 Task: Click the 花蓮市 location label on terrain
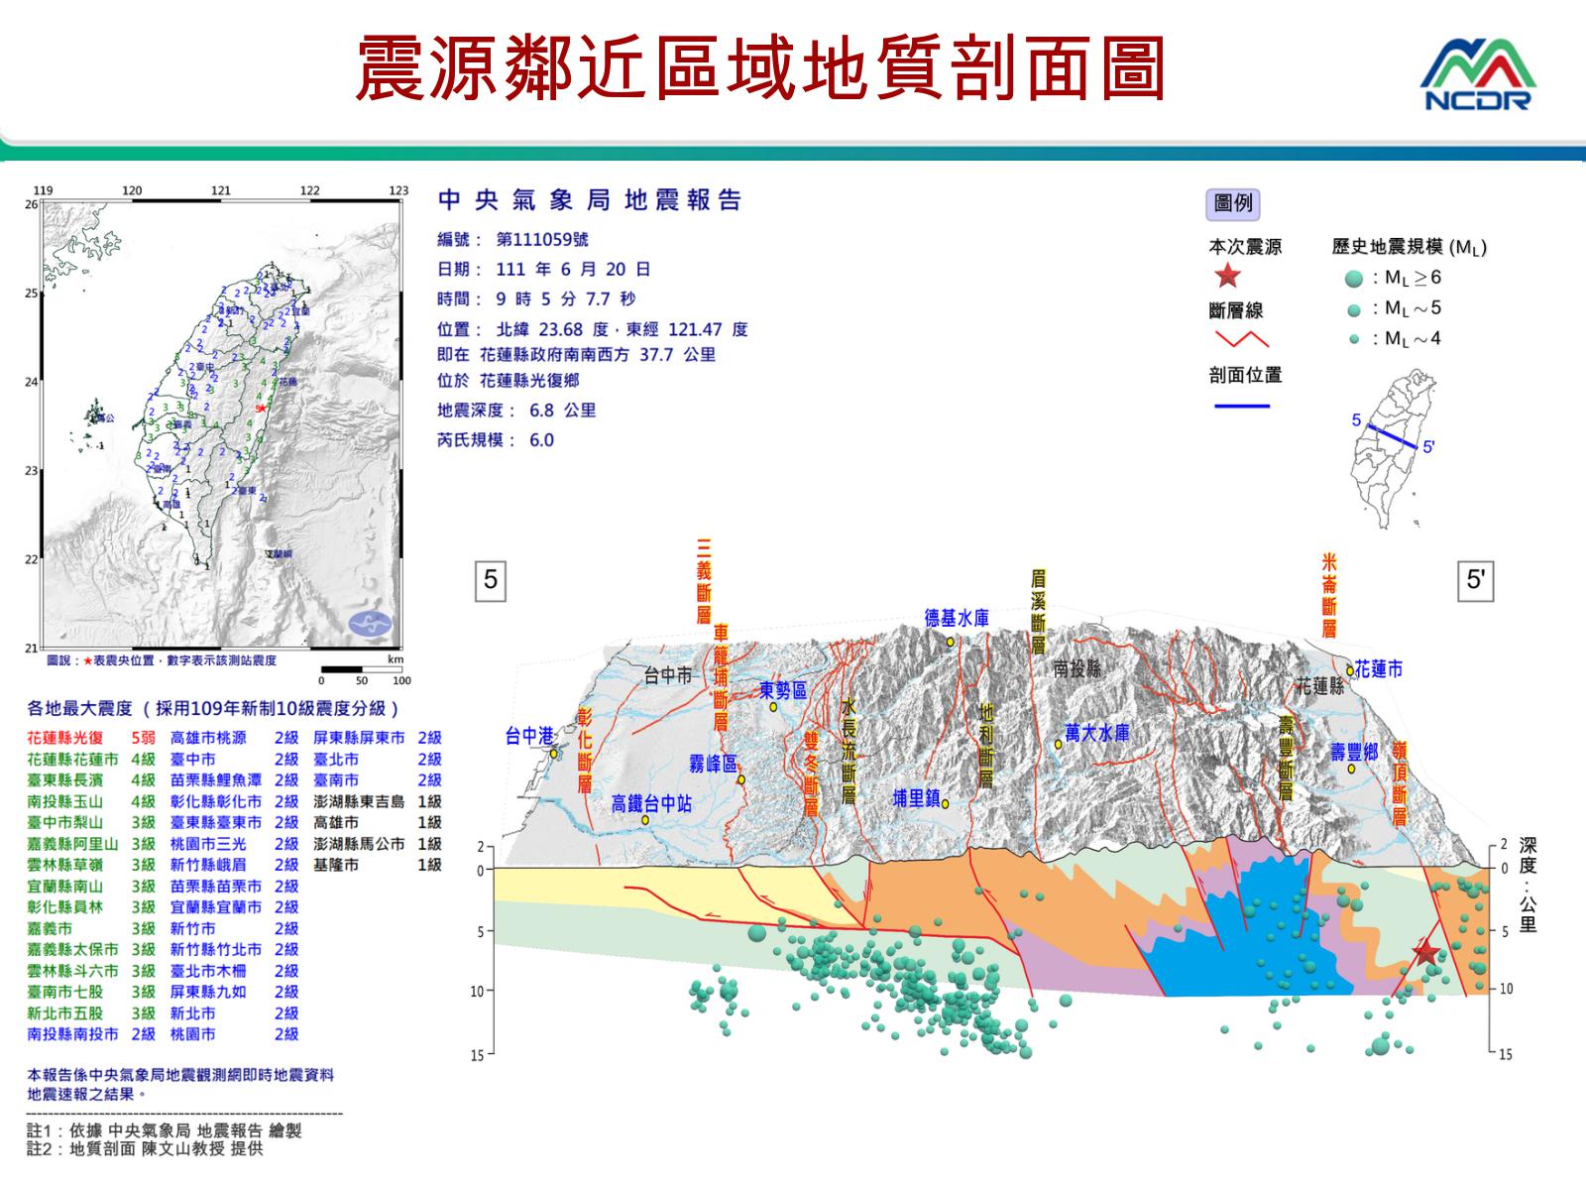tap(1379, 669)
